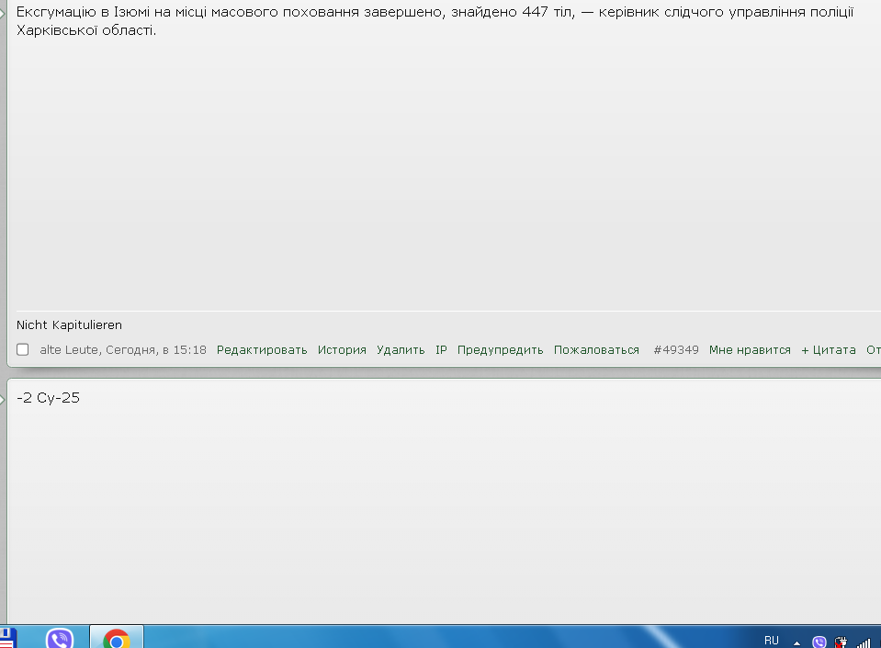Click the signature text Nicht Kapitulieren
Image resolution: width=881 pixels, height=648 pixels.
[x=69, y=324]
